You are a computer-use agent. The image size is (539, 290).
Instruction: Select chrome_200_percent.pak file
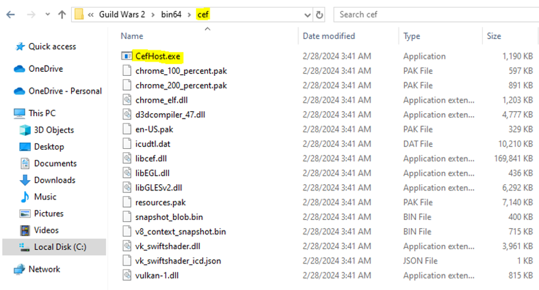click(x=181, y=85)
